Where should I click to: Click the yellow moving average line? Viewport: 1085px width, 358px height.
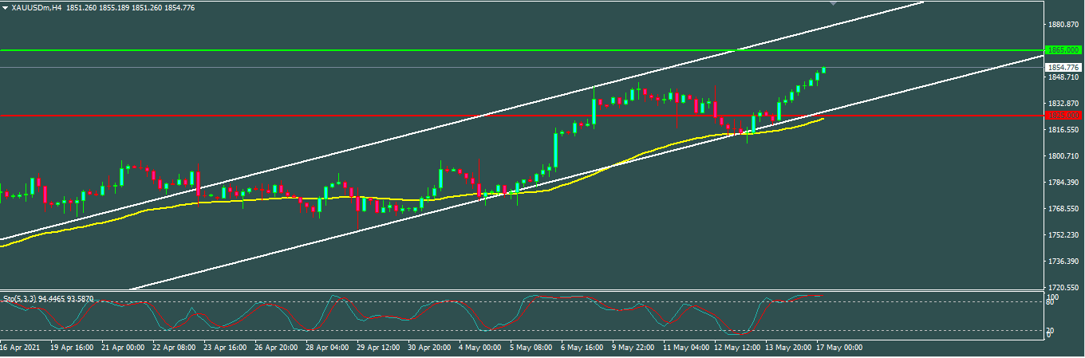tap(239, 200)
